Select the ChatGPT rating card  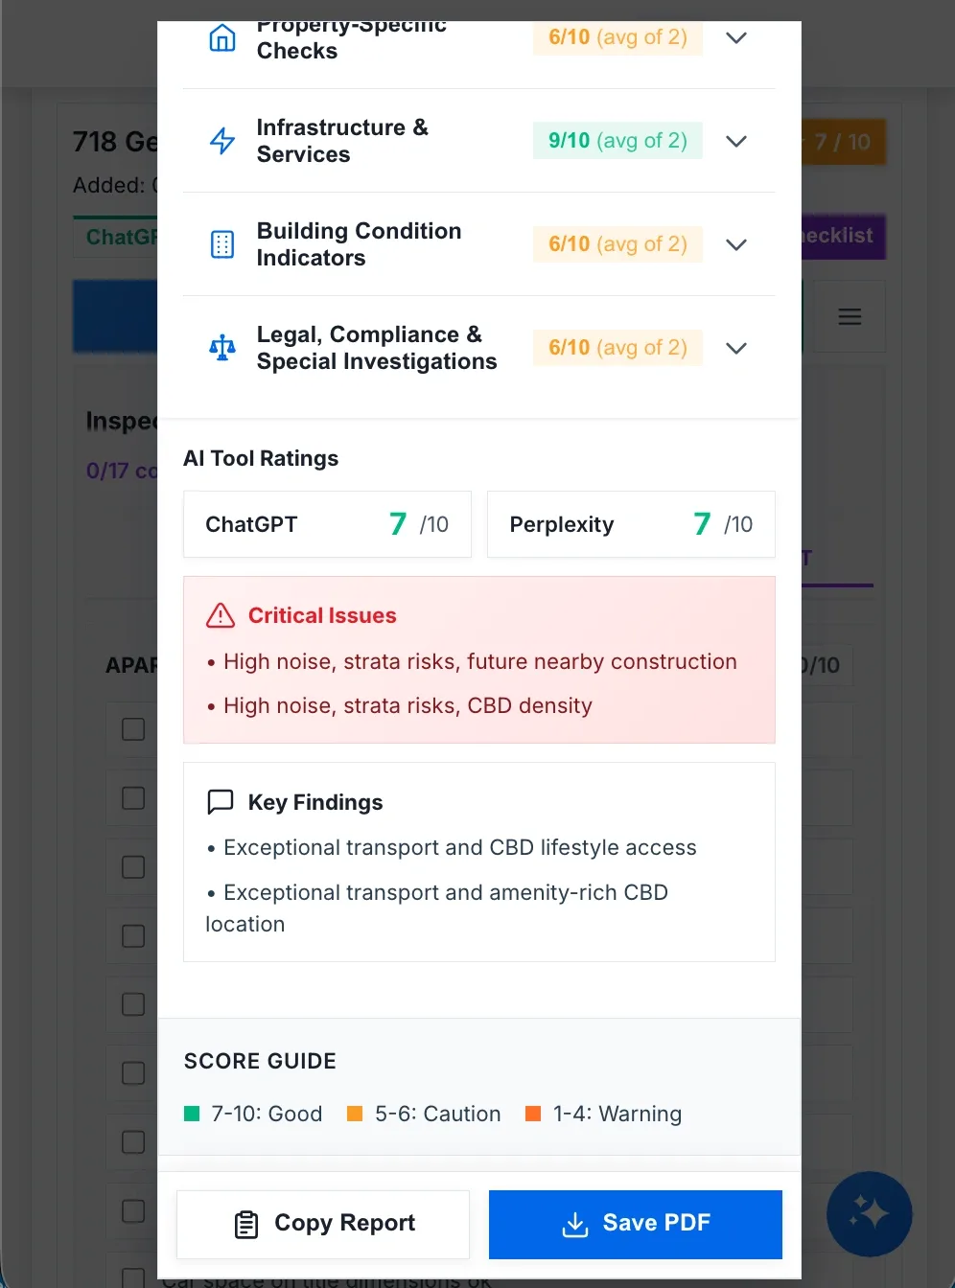(x=327, y=524)
